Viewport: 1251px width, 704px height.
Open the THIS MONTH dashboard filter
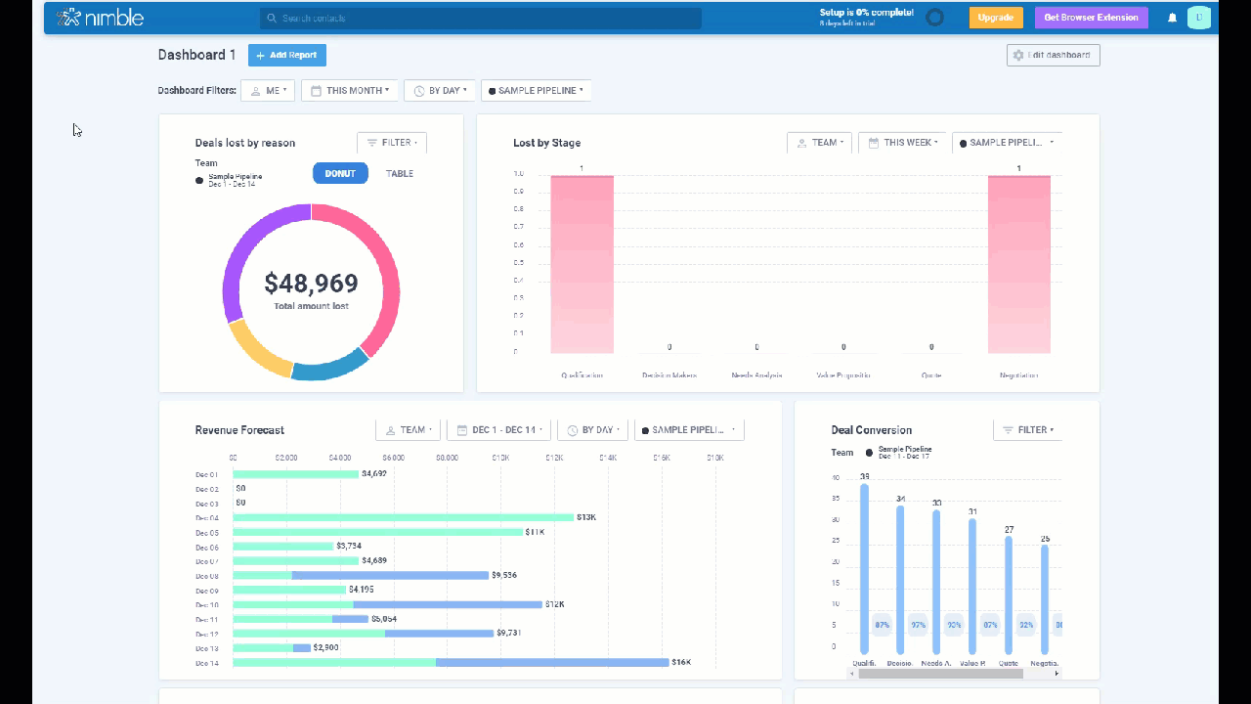[x=350, y=91]
